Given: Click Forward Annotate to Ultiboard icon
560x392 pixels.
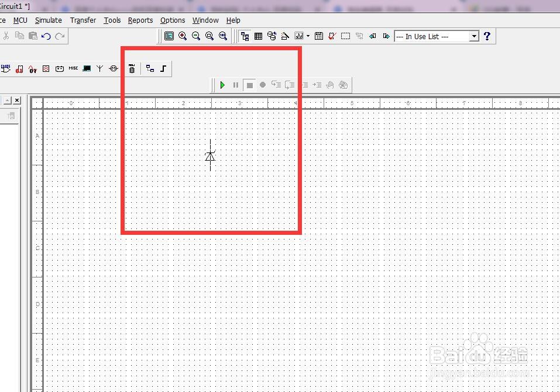Looking at the screenshot, I should coord(386,36).
